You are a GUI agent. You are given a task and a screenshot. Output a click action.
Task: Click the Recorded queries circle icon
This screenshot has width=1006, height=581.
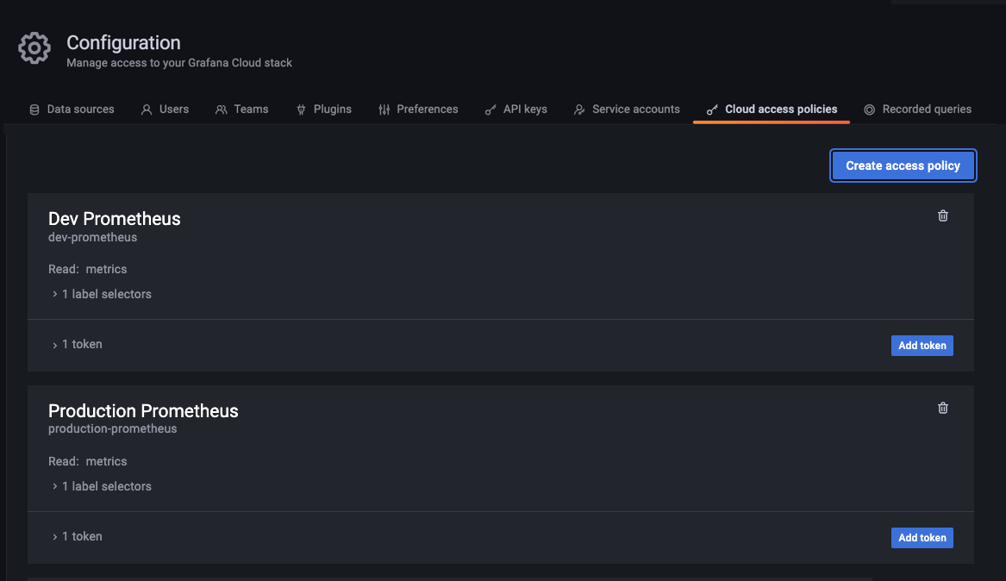point(869,109)
